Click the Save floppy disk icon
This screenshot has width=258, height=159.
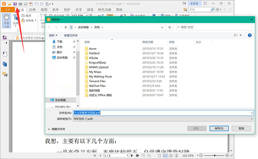[x=15, y=4]
